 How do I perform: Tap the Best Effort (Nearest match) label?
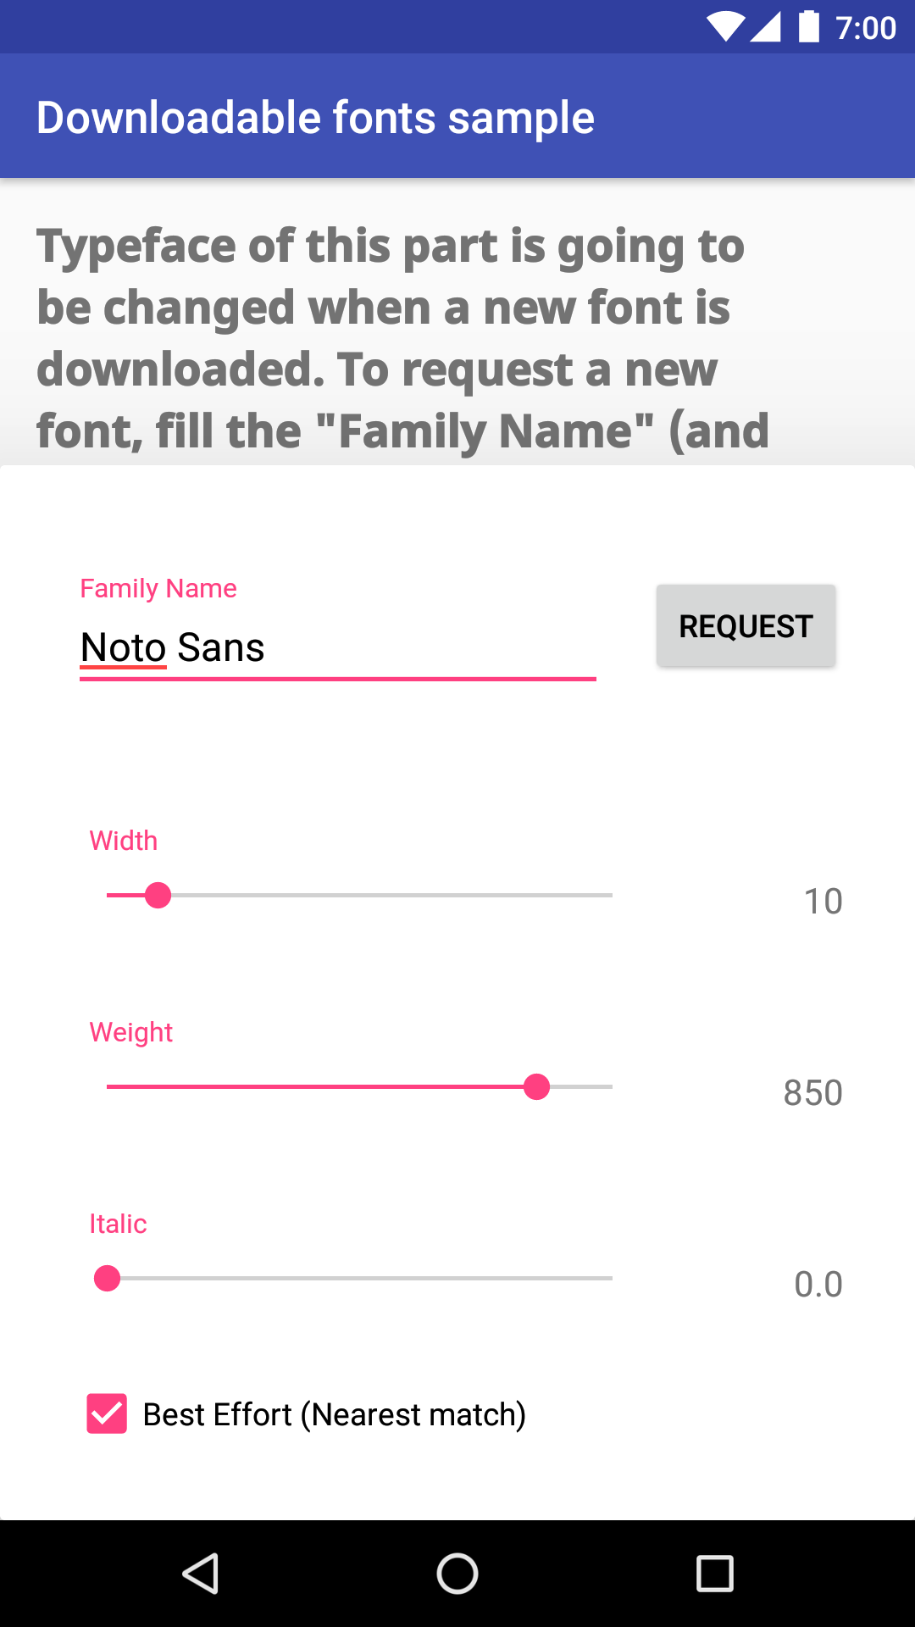(334, 1414)
